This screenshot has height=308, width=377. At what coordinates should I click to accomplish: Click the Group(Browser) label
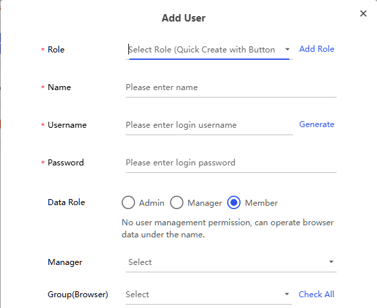tap(78, 295)
